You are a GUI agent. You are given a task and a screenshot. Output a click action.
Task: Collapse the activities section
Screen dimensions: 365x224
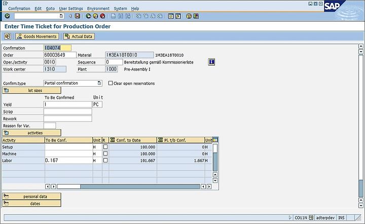[x=31, y=133]
